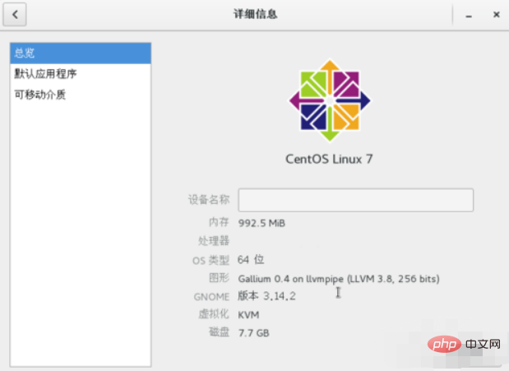Screen dimensions: 509x371
Task: Click the CentOS Linux 7 heading
Action: (329, 159)
